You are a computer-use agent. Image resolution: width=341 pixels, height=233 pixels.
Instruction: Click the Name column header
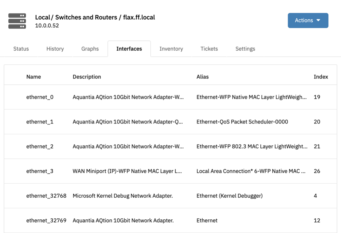click(x=34, y=77)
